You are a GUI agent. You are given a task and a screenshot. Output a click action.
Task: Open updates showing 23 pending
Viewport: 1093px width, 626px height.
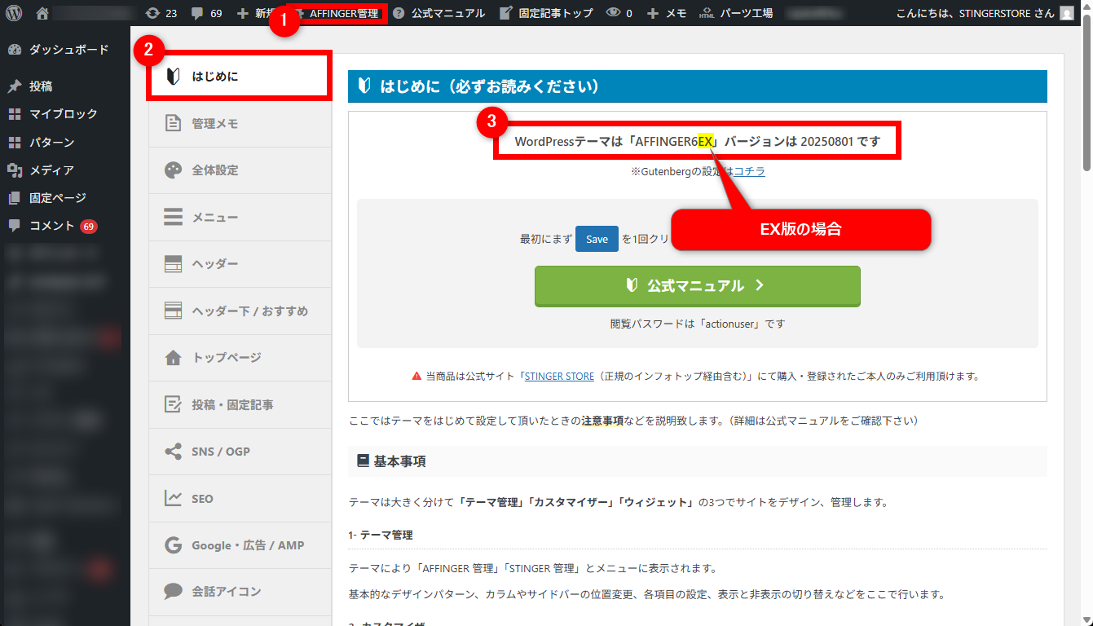[x=161, y=13]
